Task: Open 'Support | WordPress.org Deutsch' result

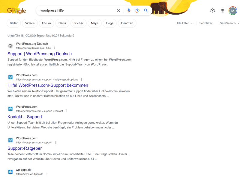Action: [40, 54]
